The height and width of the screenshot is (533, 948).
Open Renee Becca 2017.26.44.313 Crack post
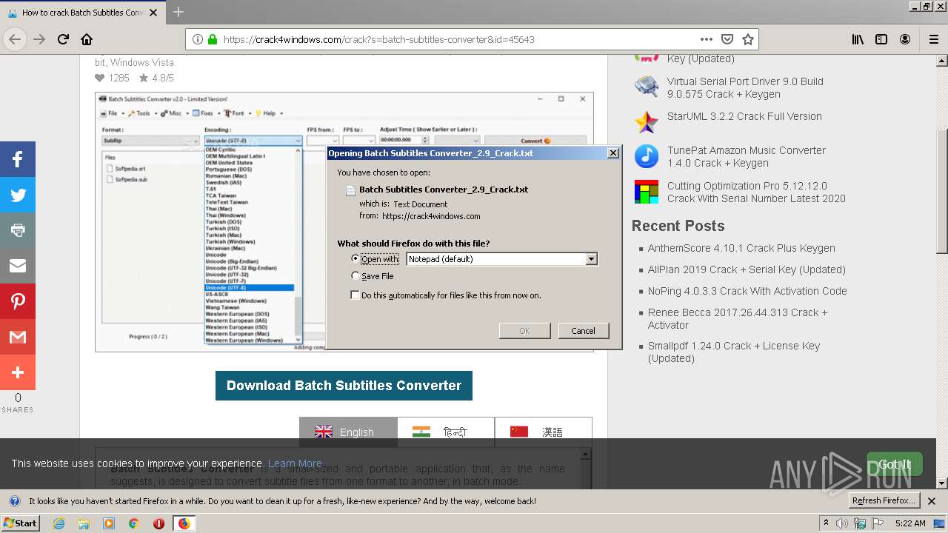(738, 318)
